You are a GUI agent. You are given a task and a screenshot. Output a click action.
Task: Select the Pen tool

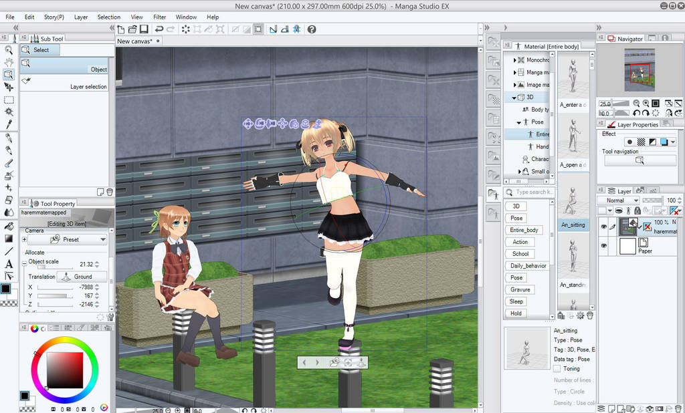(8, 138)
